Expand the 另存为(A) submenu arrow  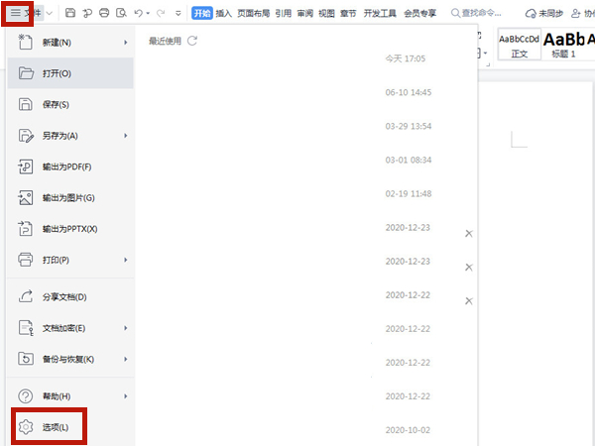[x=126, y=136]
